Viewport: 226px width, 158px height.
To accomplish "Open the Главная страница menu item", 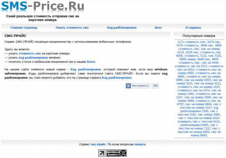I will (24, 28).
